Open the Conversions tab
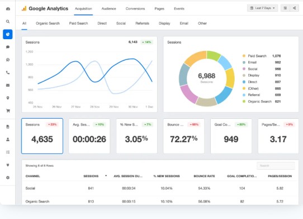The width and height of the screenshot is (303, 219). click(135, 9)
